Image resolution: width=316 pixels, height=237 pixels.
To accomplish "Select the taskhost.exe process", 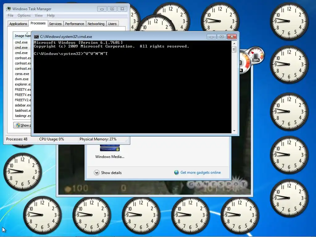I will coord(23,110).
